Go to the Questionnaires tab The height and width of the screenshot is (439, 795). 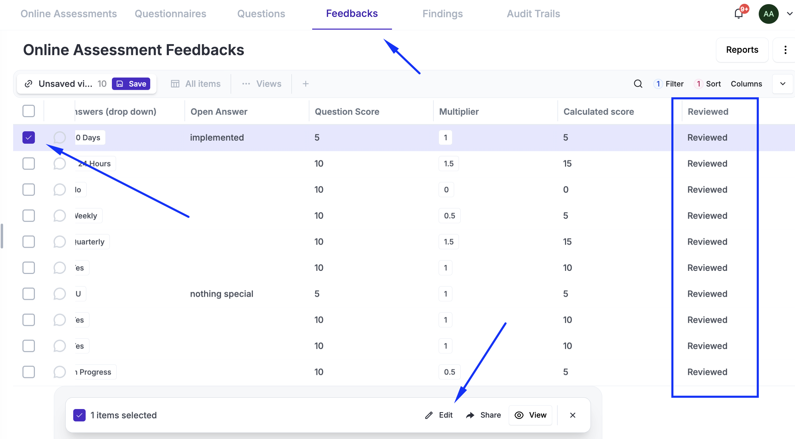[x=170, y=14]
